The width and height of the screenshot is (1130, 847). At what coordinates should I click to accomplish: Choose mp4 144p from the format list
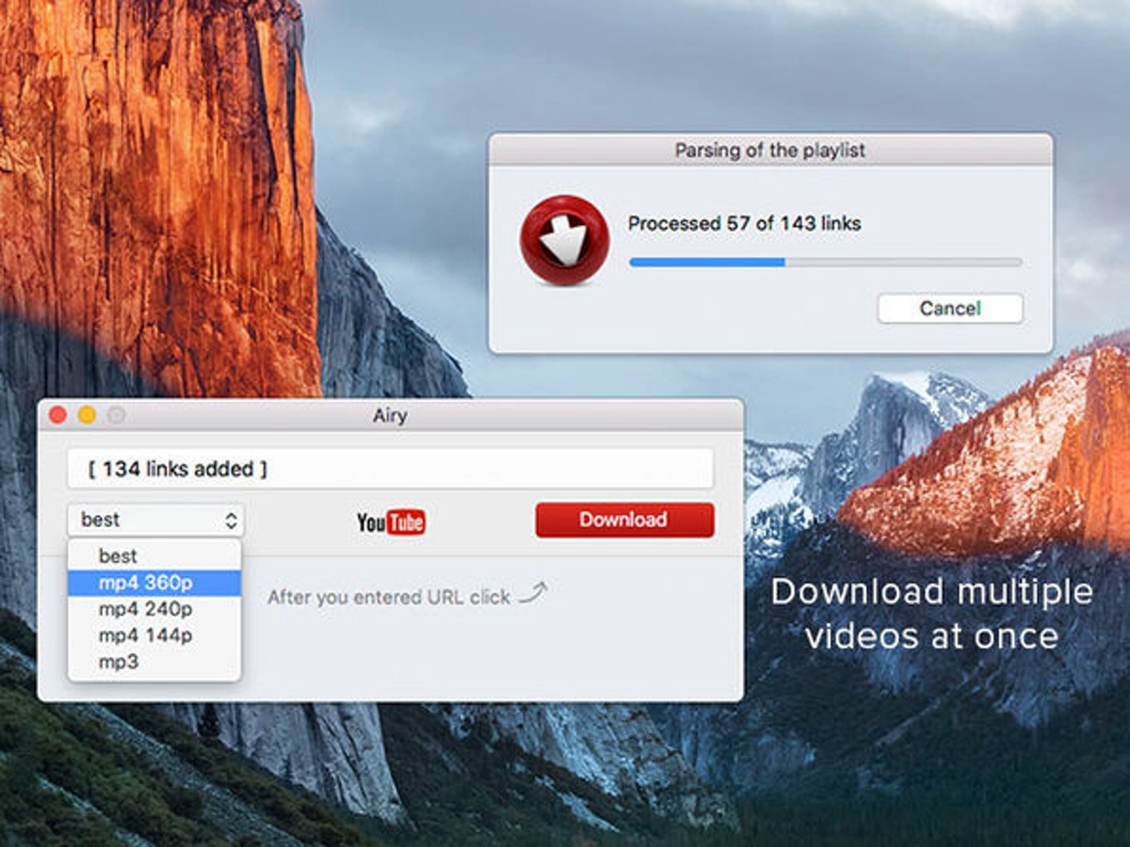pos(154,635)
